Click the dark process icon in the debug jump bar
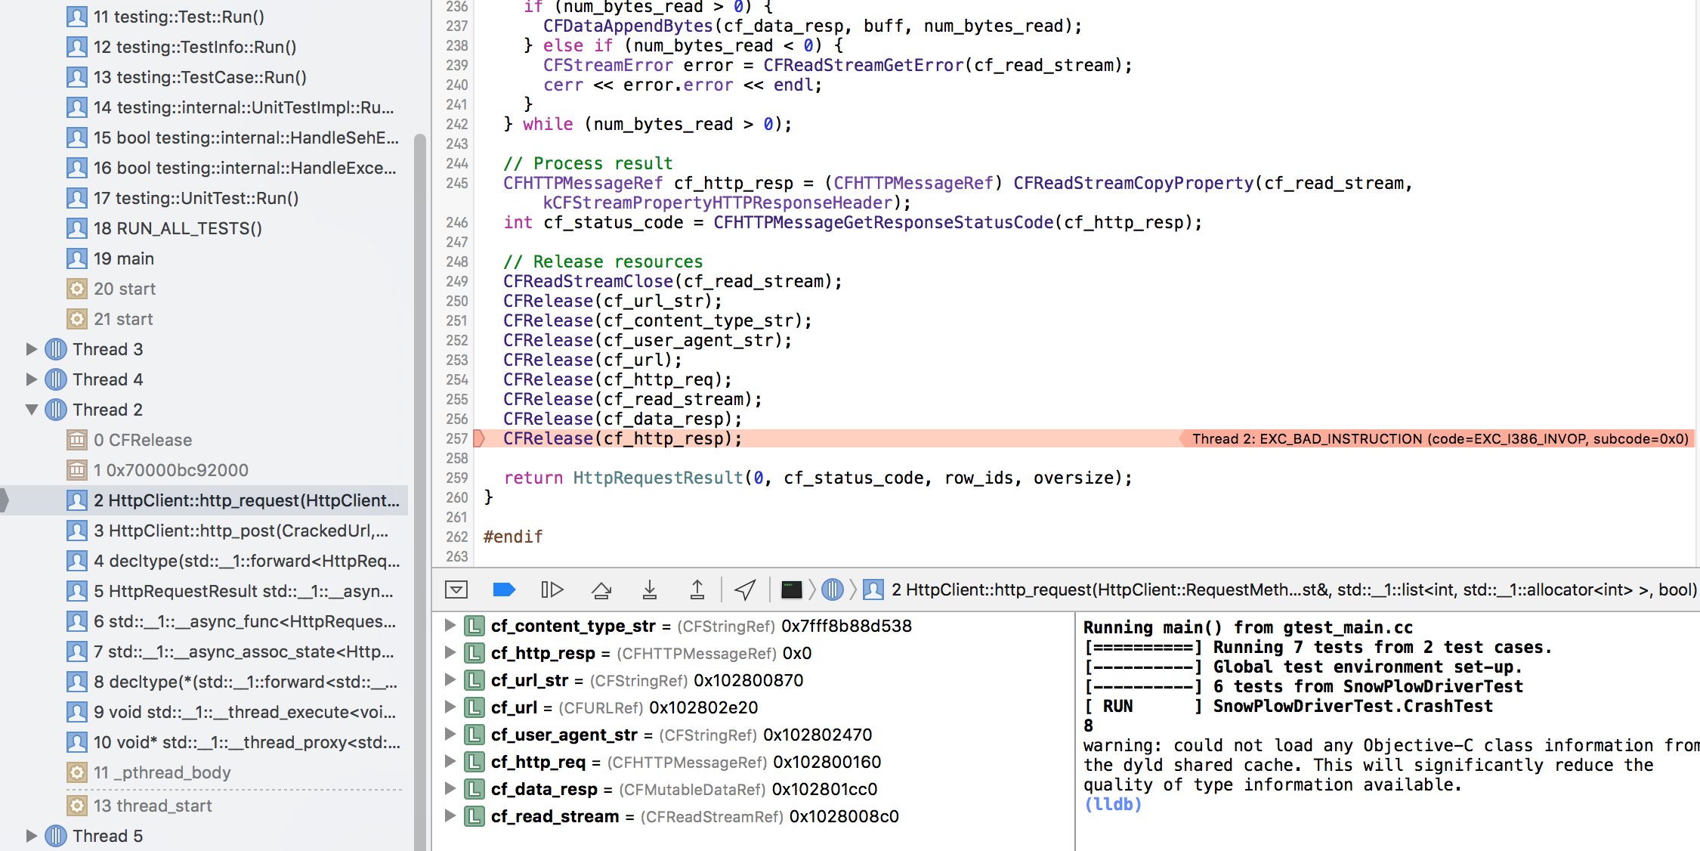This screenshot has height=851, width=1700. tap(791, 590)
